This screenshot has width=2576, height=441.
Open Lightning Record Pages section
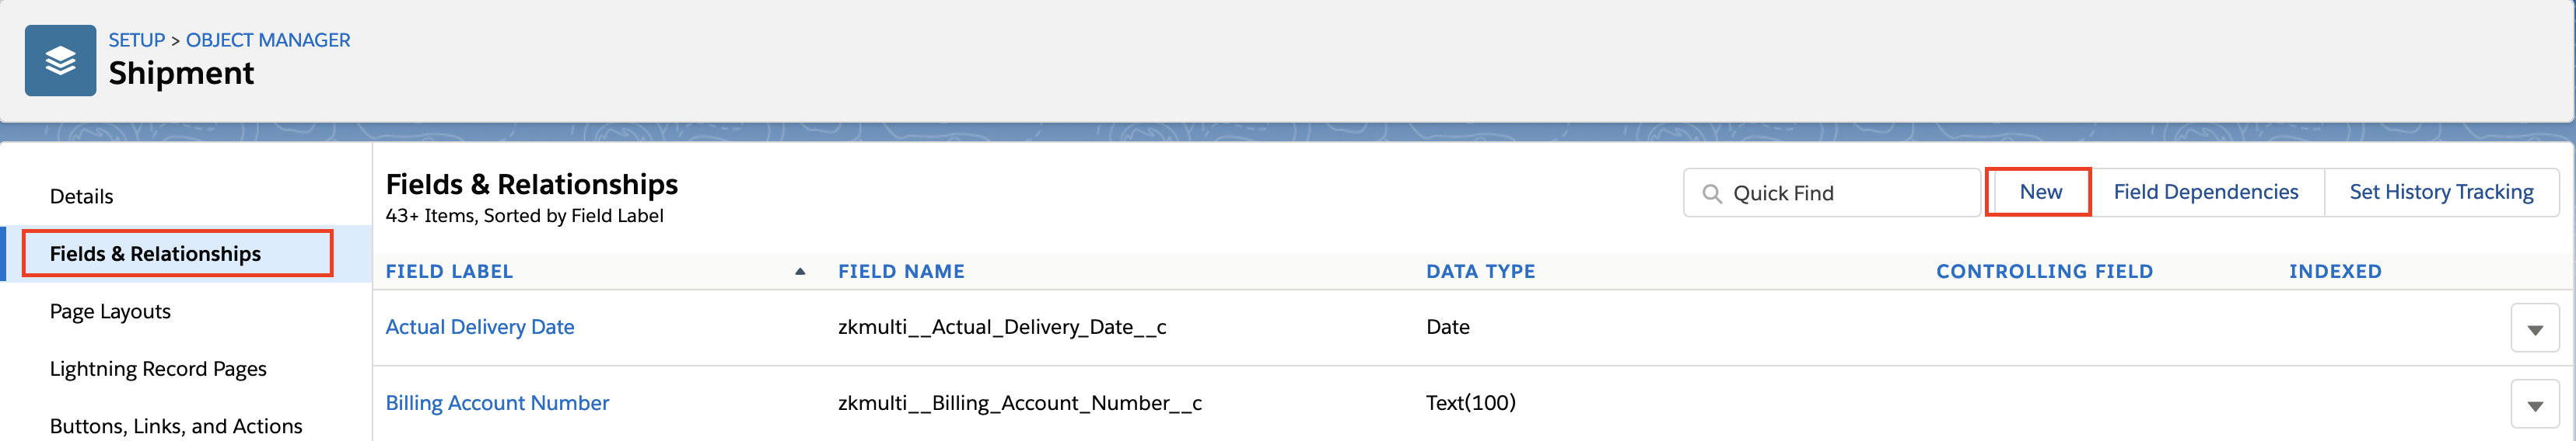[158, 369]
